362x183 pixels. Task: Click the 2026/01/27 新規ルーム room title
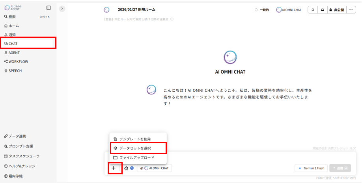(136, 10)
